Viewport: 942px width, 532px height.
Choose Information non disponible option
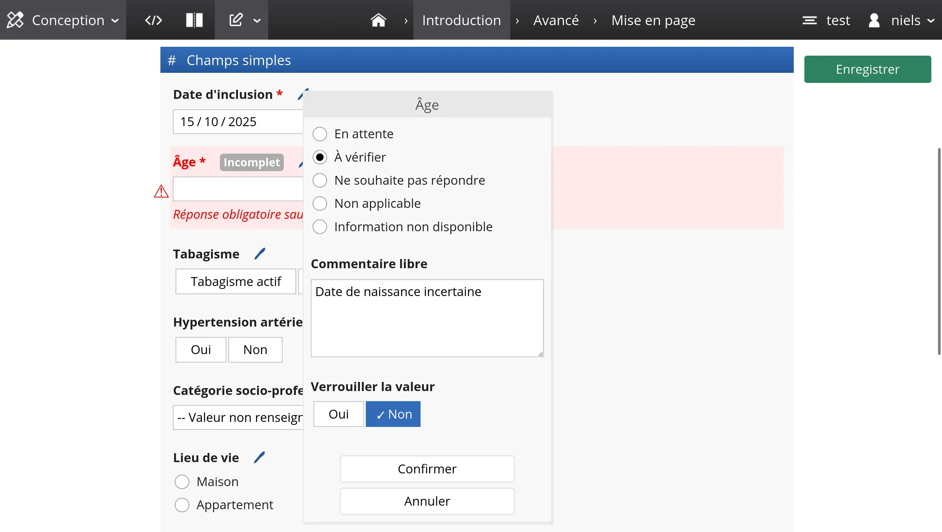(320, 227)
